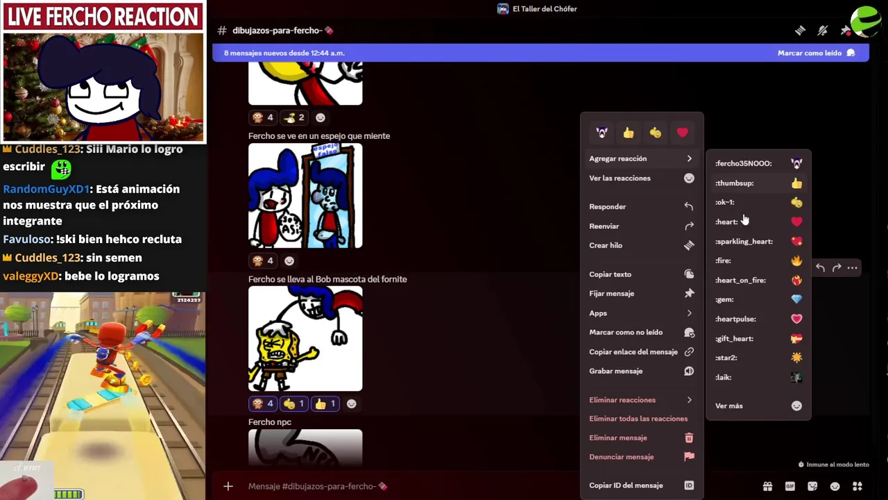Choose Ver las reacciones

coord(642,178)
